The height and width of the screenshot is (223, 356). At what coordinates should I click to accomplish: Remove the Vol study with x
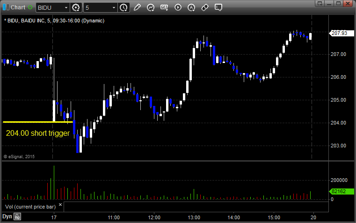click(x=60, y=205)
